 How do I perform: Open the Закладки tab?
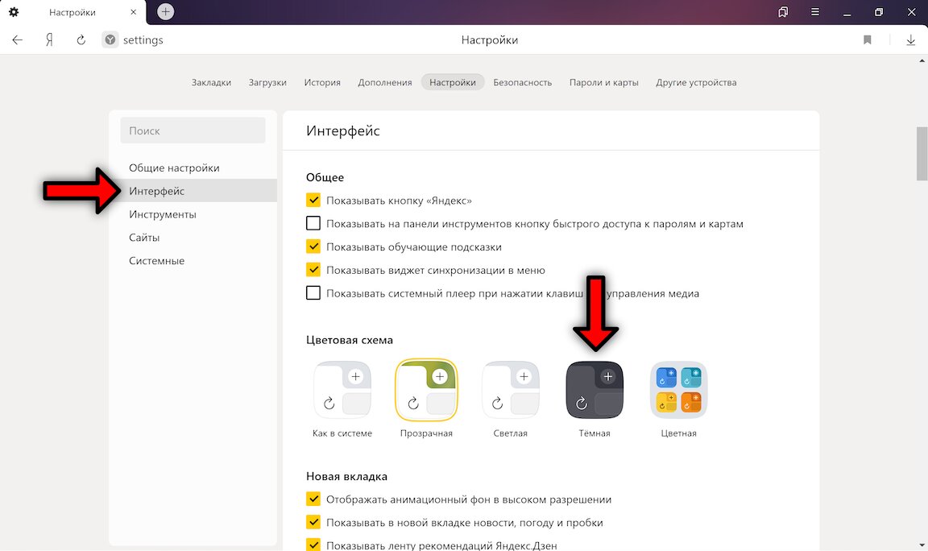click(211, 82)
